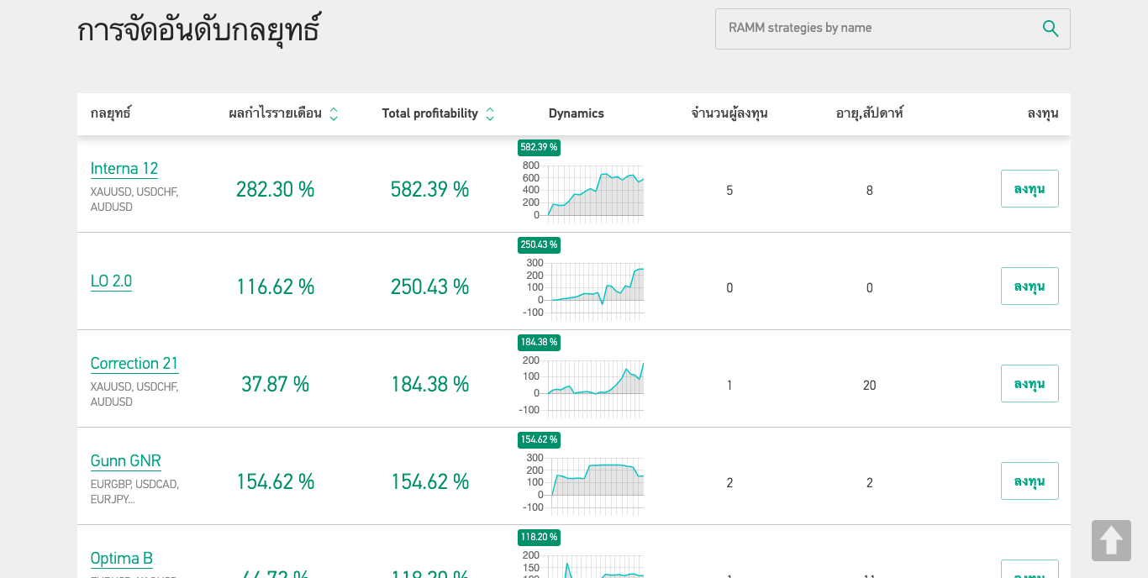This screenshot has width=1148, height=578.
Task: Click the Total profitability header text
Action: coord(429,113)
